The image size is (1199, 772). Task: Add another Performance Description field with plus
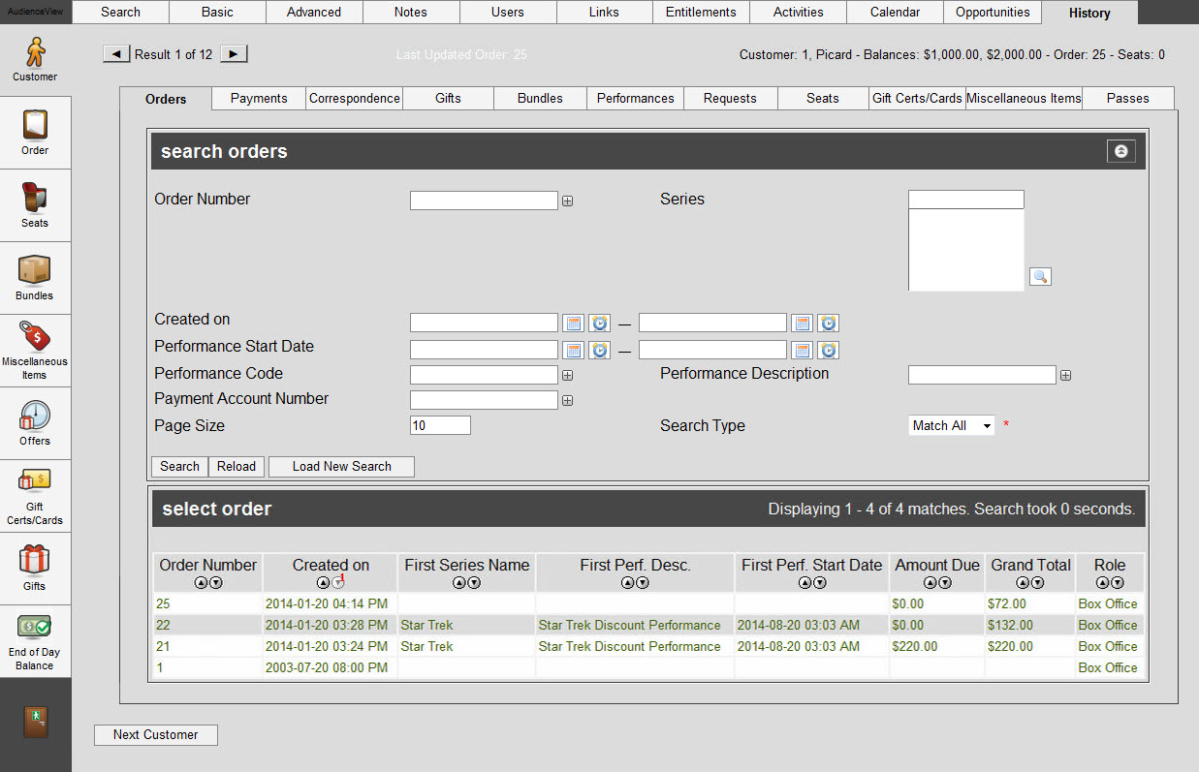click(x=1066, y=376)
